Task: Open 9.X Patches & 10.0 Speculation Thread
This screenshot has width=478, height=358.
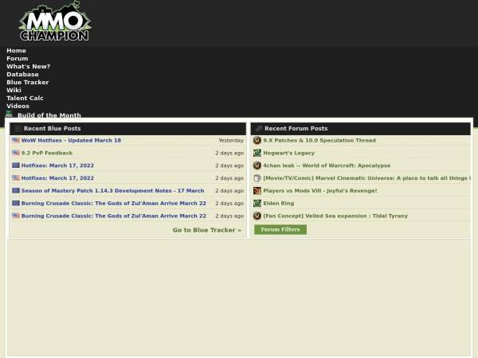Action: (319, 140)
